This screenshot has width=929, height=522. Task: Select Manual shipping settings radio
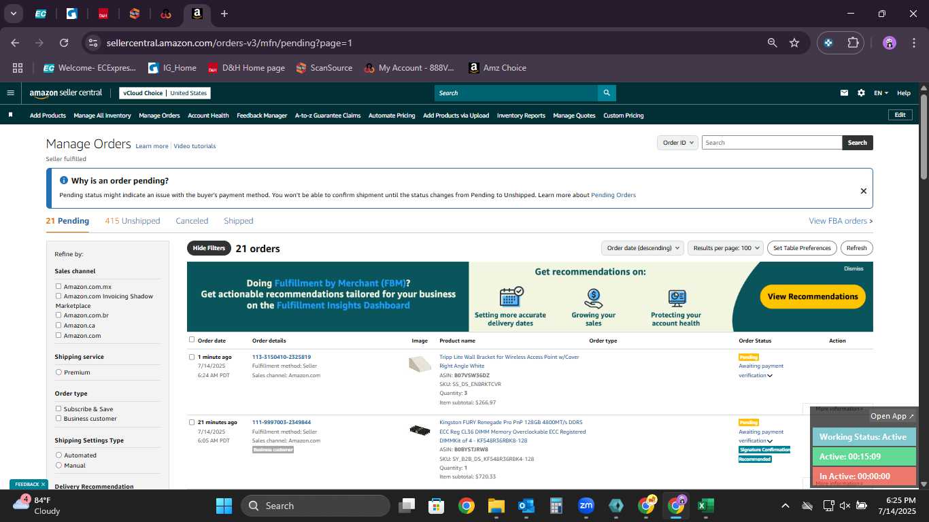click(58, 466)
